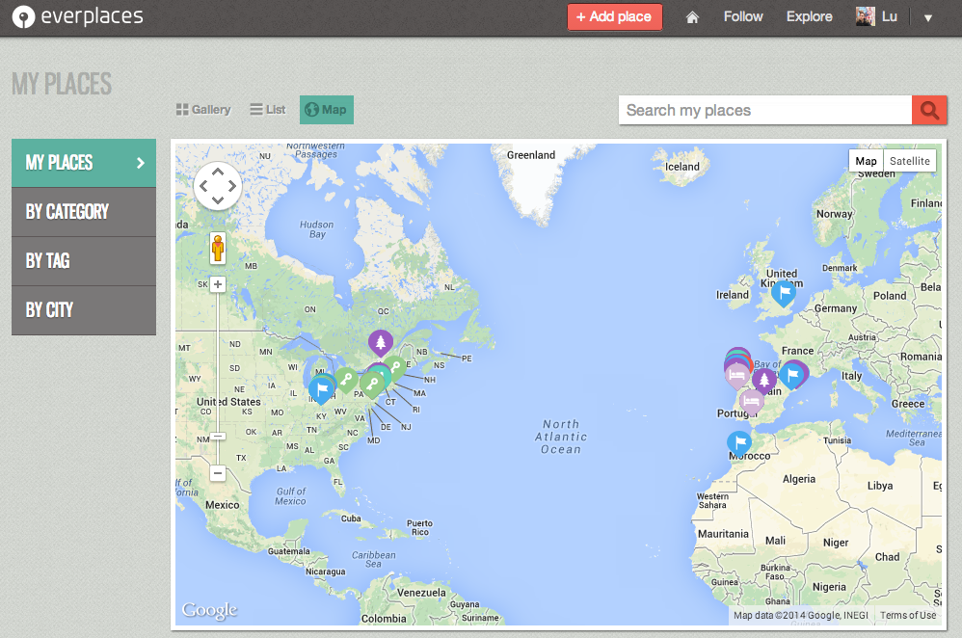
Task: Open the dropdown arrow beside the avatar
Action: pos(927,16)
